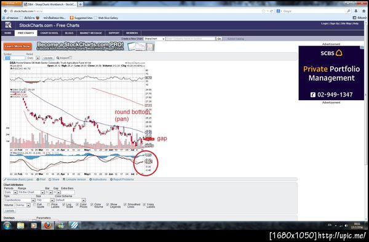Click the Symbol input field
Screen dimensions: 369x242
coord(14,58)
